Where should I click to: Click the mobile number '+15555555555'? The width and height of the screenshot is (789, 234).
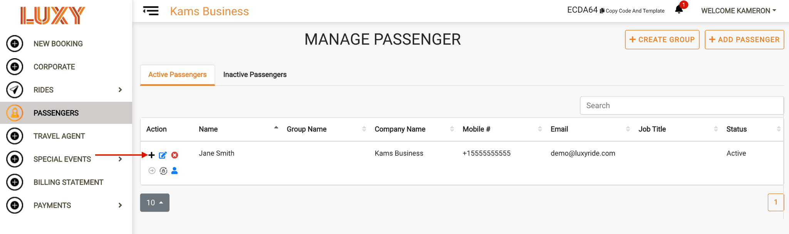pyautogui.click(x=487, y=153)
